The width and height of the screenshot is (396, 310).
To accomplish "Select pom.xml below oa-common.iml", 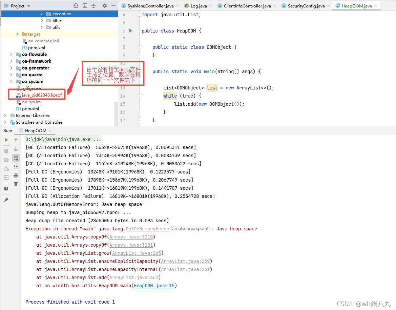I will coord(34,47).
